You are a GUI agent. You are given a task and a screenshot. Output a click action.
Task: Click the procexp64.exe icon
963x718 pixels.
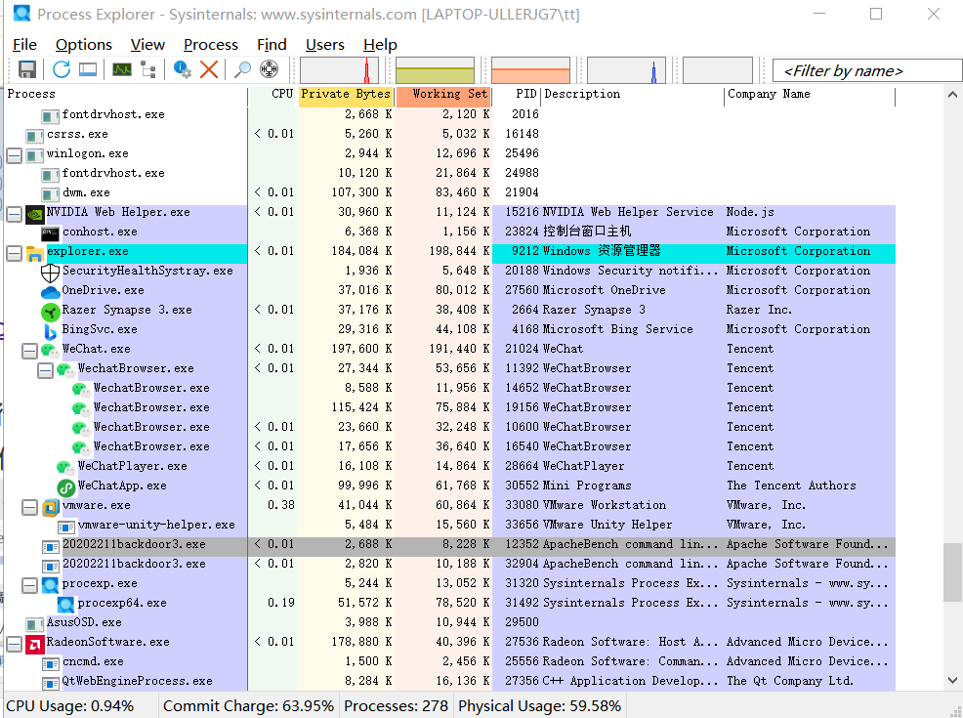coord(65,605)
